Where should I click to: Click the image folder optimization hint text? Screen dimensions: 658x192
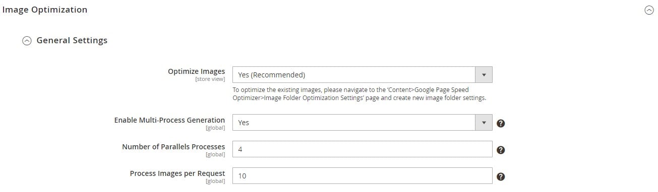coord(359,94)
